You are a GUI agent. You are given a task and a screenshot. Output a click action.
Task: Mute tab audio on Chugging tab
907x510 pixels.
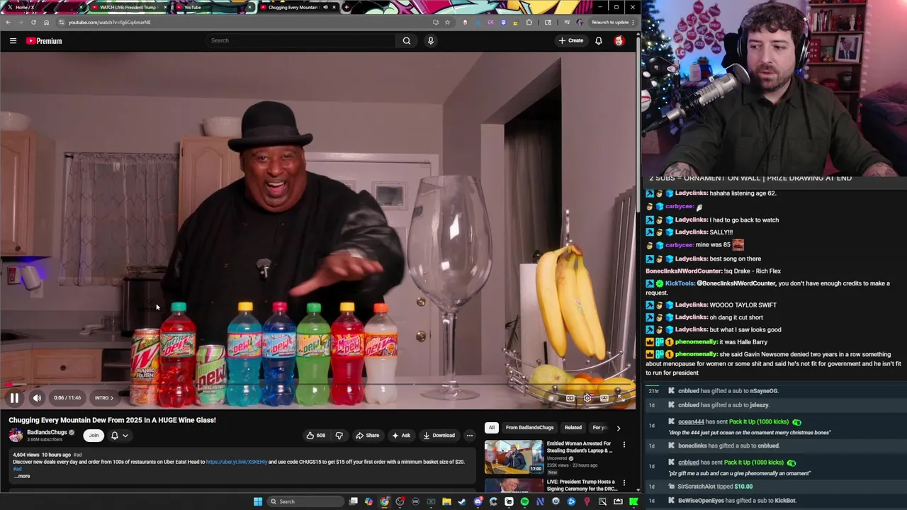click(325, 7)
